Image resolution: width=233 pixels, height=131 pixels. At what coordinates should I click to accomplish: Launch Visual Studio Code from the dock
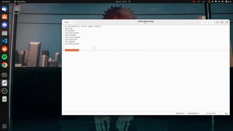pos(4,41)
